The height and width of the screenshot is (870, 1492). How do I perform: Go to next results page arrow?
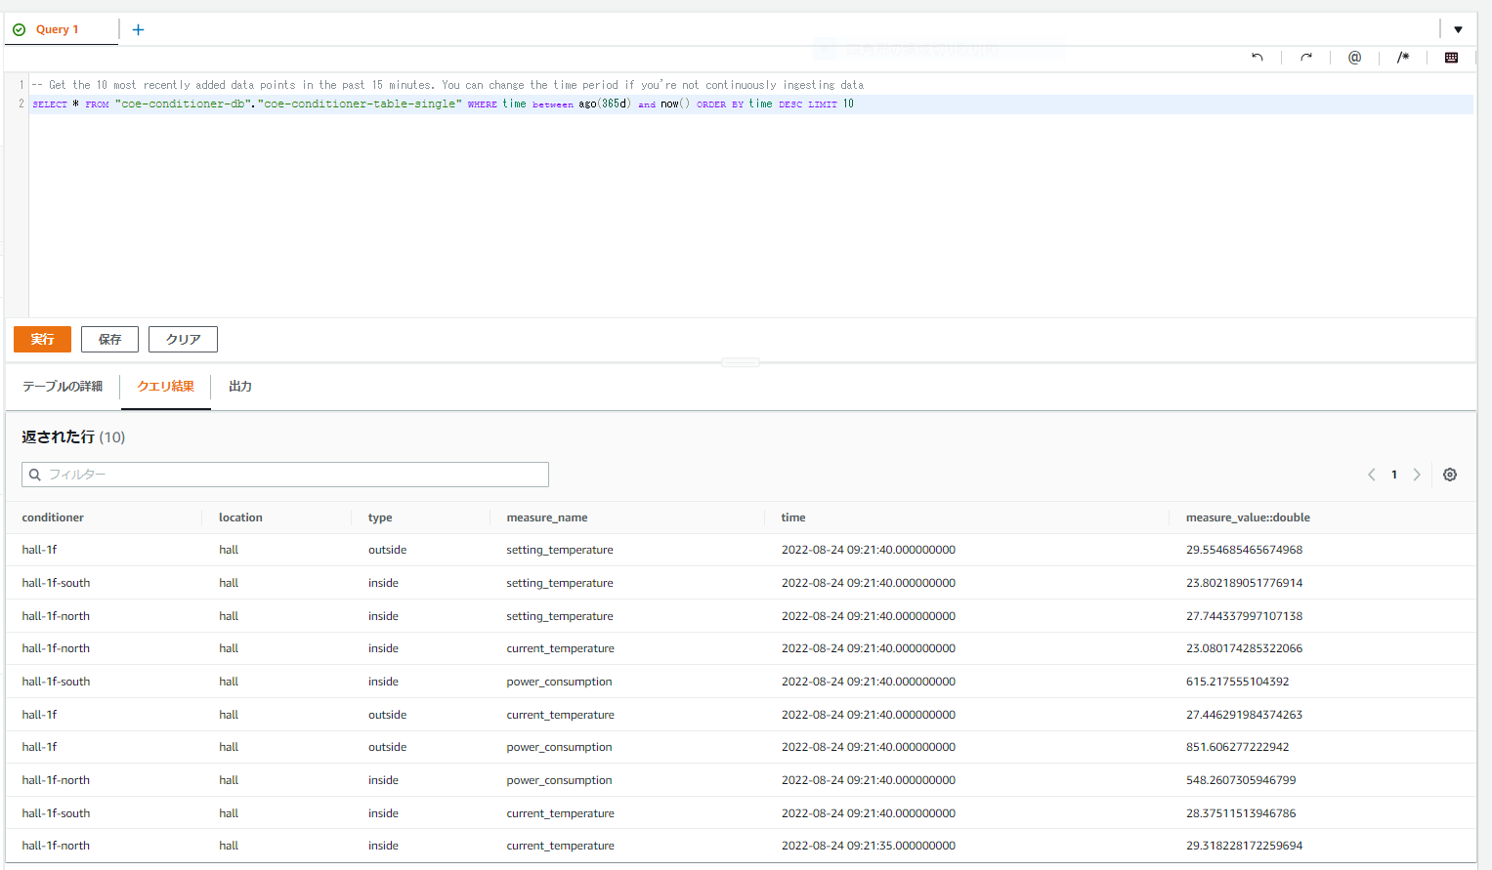point(1417,475)
